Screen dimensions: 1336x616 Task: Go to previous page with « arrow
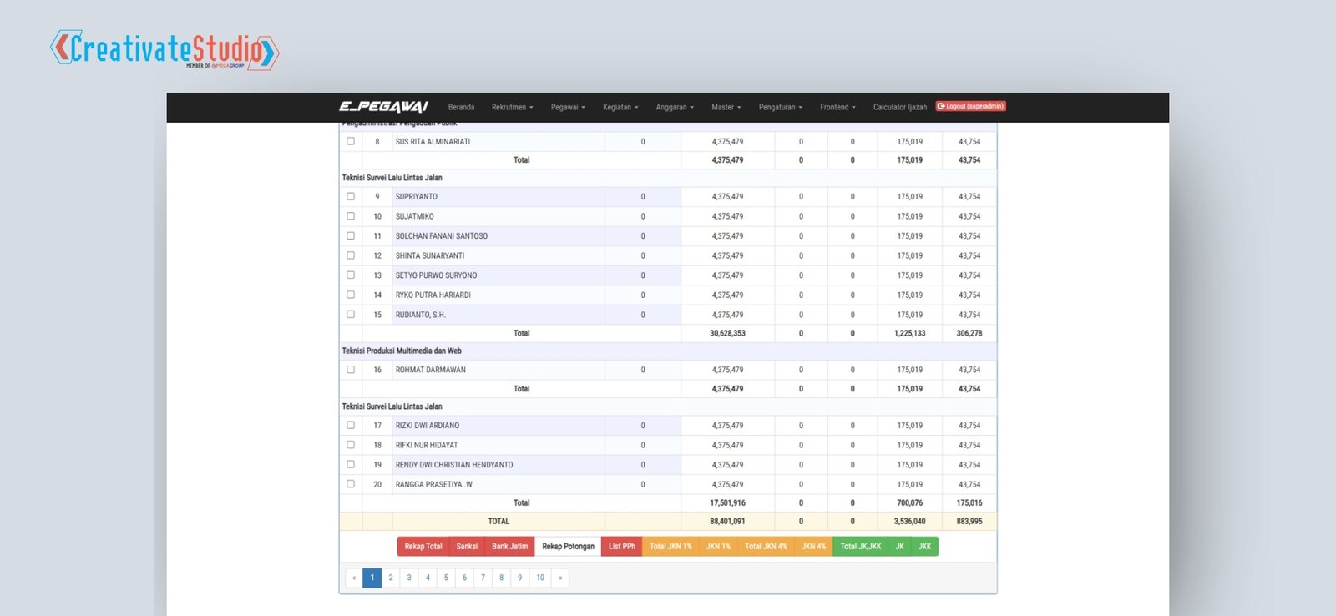[354, 578]
